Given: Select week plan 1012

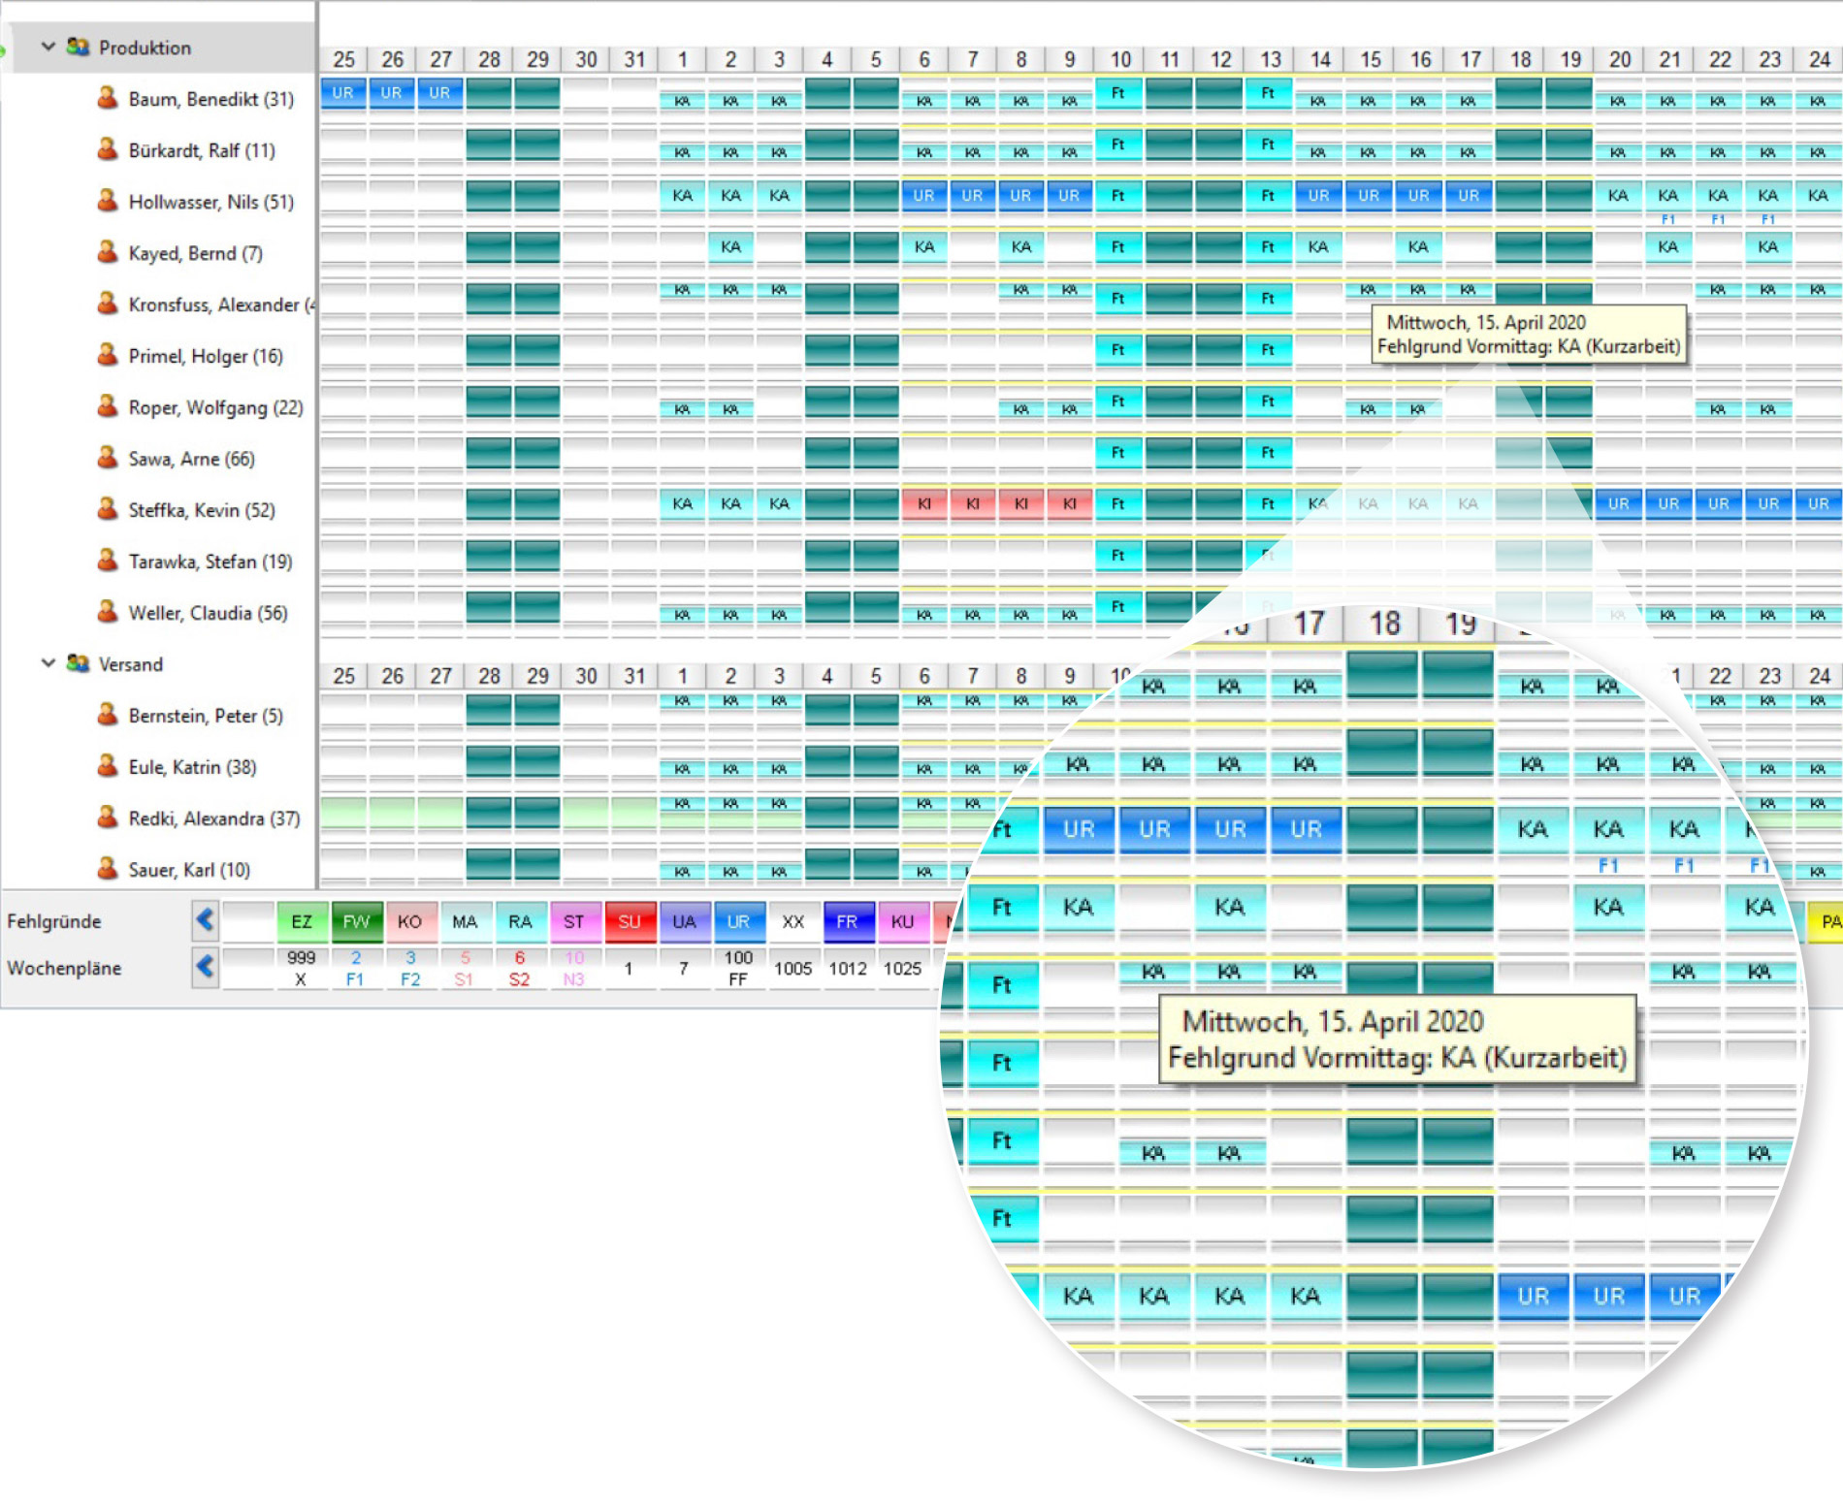Looking at the screenshot, I should pyautogui.click(x=848, y=968).
